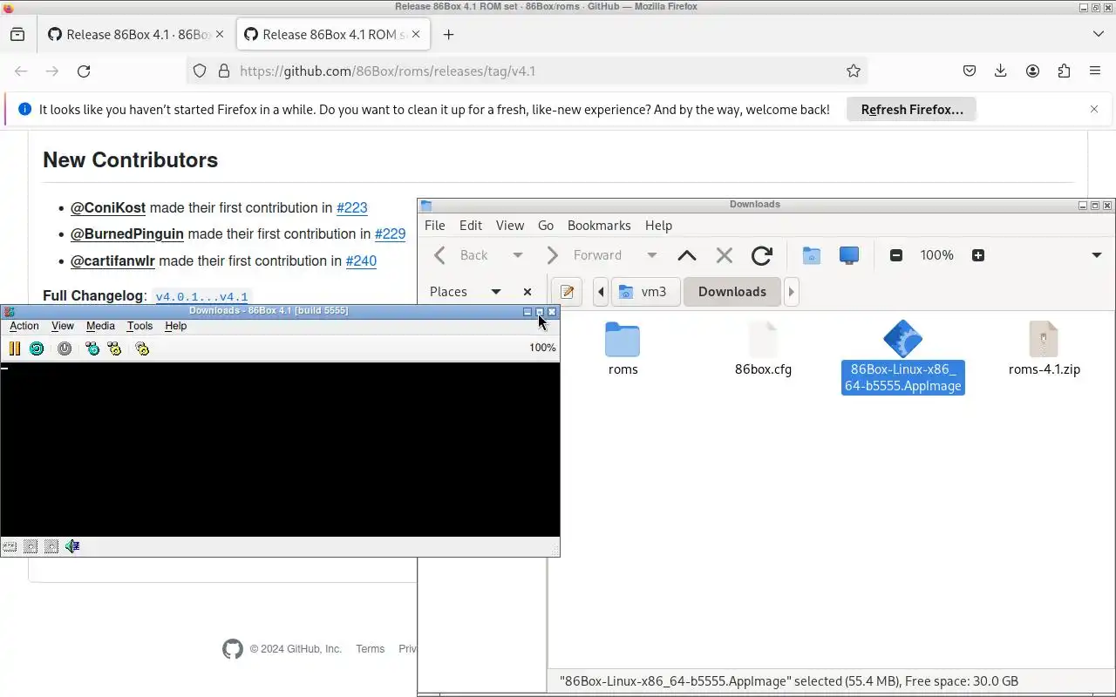Open the View menu in the file manager
The width and height of the screenshot is (1116, 697).
pos(510,225)
